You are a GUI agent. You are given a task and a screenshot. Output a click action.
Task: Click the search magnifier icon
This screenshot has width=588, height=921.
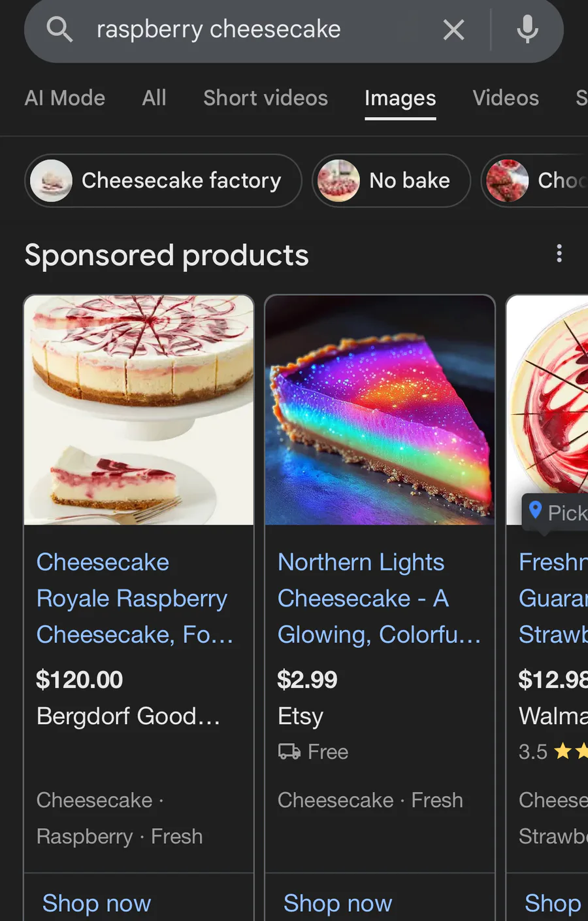click(x=59, y=29)
